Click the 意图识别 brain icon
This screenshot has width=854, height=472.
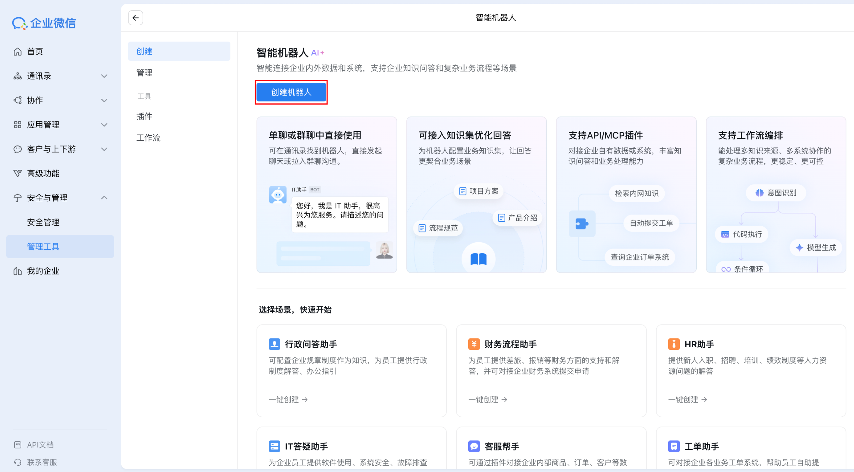[760, 193]
